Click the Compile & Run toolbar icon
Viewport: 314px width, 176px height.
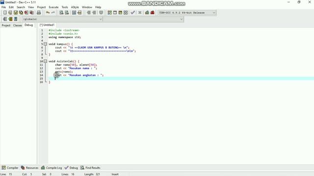tap(120, 13)
